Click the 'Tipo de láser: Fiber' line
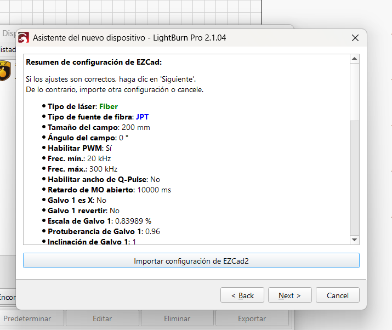This screenshot has width=392, height=330. click(83, 106)
